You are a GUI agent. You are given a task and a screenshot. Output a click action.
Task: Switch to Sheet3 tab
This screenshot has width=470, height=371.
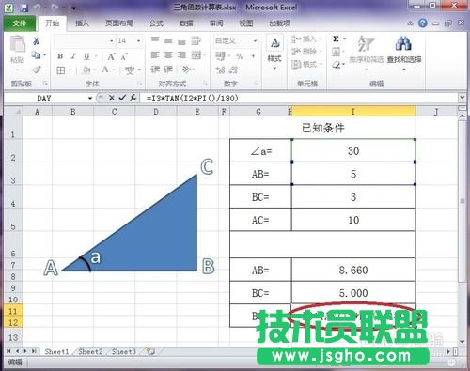[x=124, y=351]
